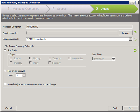Open help icon for File System Scanning Schedule
Screen dimensions: 140x112
[135, 51]
